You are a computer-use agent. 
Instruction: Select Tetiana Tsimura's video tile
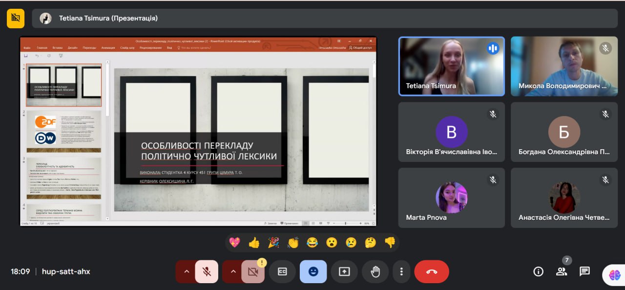[x=452, y=66]
